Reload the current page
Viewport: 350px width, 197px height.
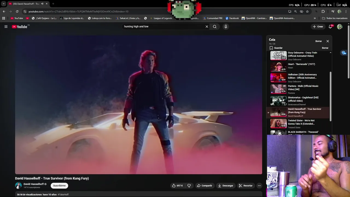coord(17,11)
